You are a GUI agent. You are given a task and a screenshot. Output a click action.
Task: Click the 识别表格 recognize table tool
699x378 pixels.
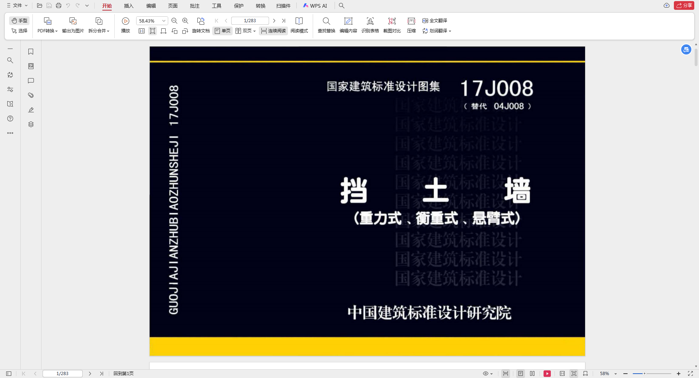[x=370, y=25]
